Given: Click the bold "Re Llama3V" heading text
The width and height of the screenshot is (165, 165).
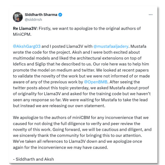Looking at the screenshot, I should 25,28.
